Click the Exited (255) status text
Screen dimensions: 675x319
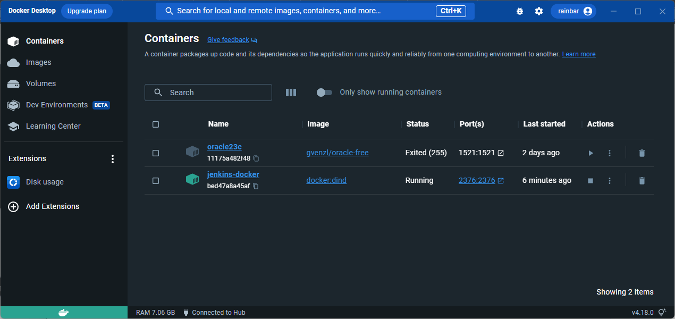pyautogui.click(x=426, y=153)
